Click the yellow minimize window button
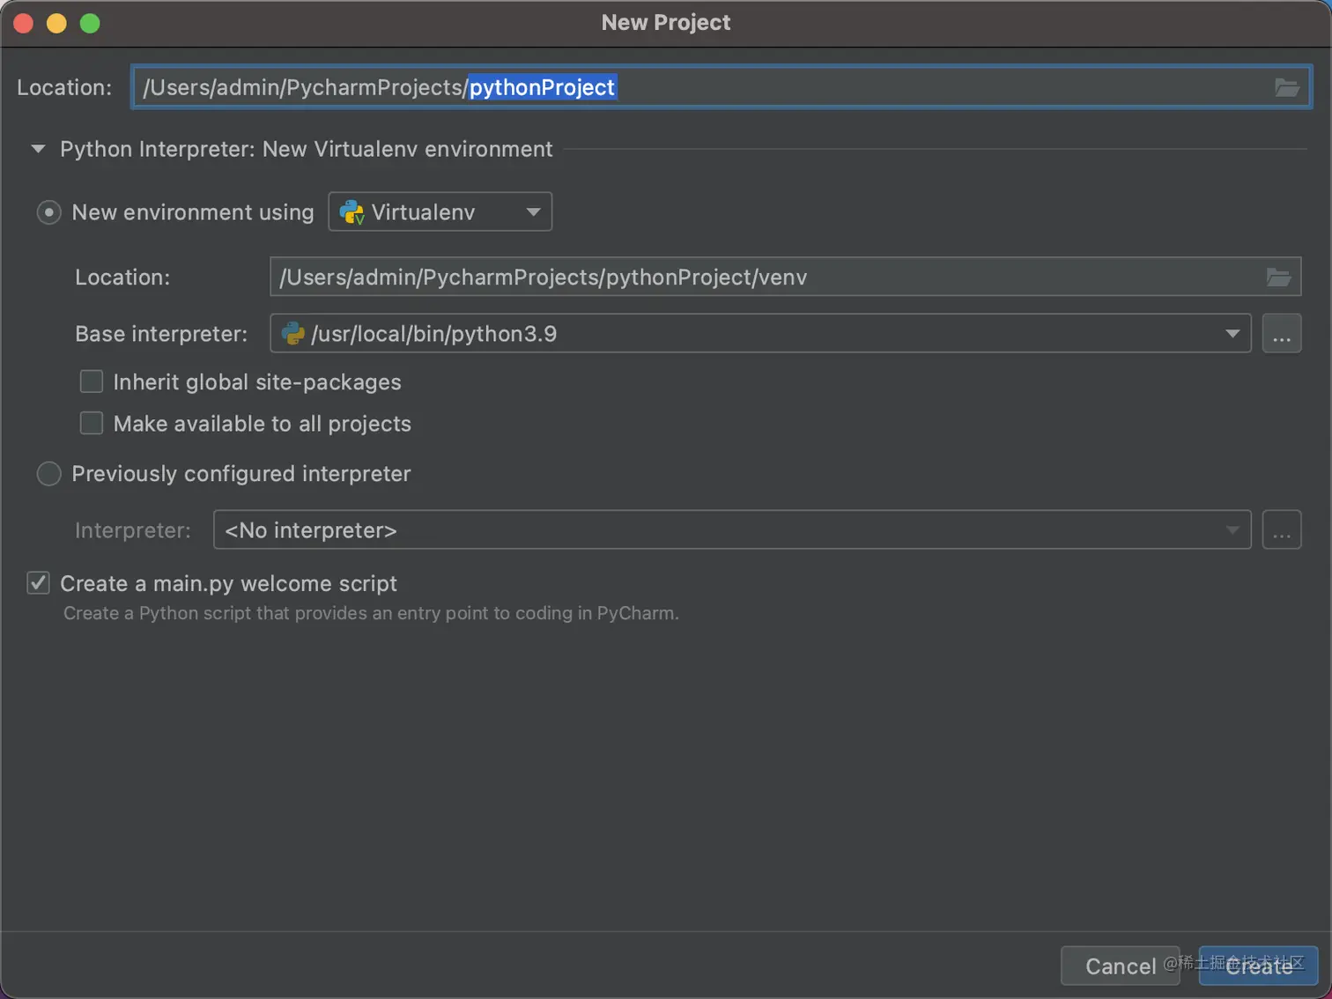The height and width of the screenshot is (999, 1332). 56,23
